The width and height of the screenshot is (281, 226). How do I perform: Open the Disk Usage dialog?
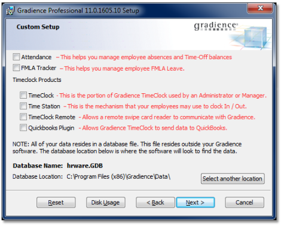[106, 203]
